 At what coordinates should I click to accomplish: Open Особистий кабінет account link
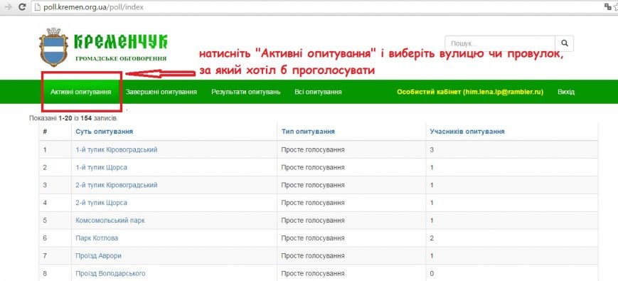(470, 92)
